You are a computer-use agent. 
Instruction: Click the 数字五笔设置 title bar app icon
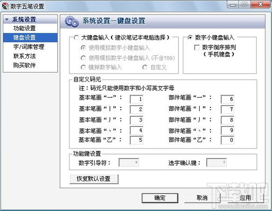pyautogui.click(x=5, y=6)
